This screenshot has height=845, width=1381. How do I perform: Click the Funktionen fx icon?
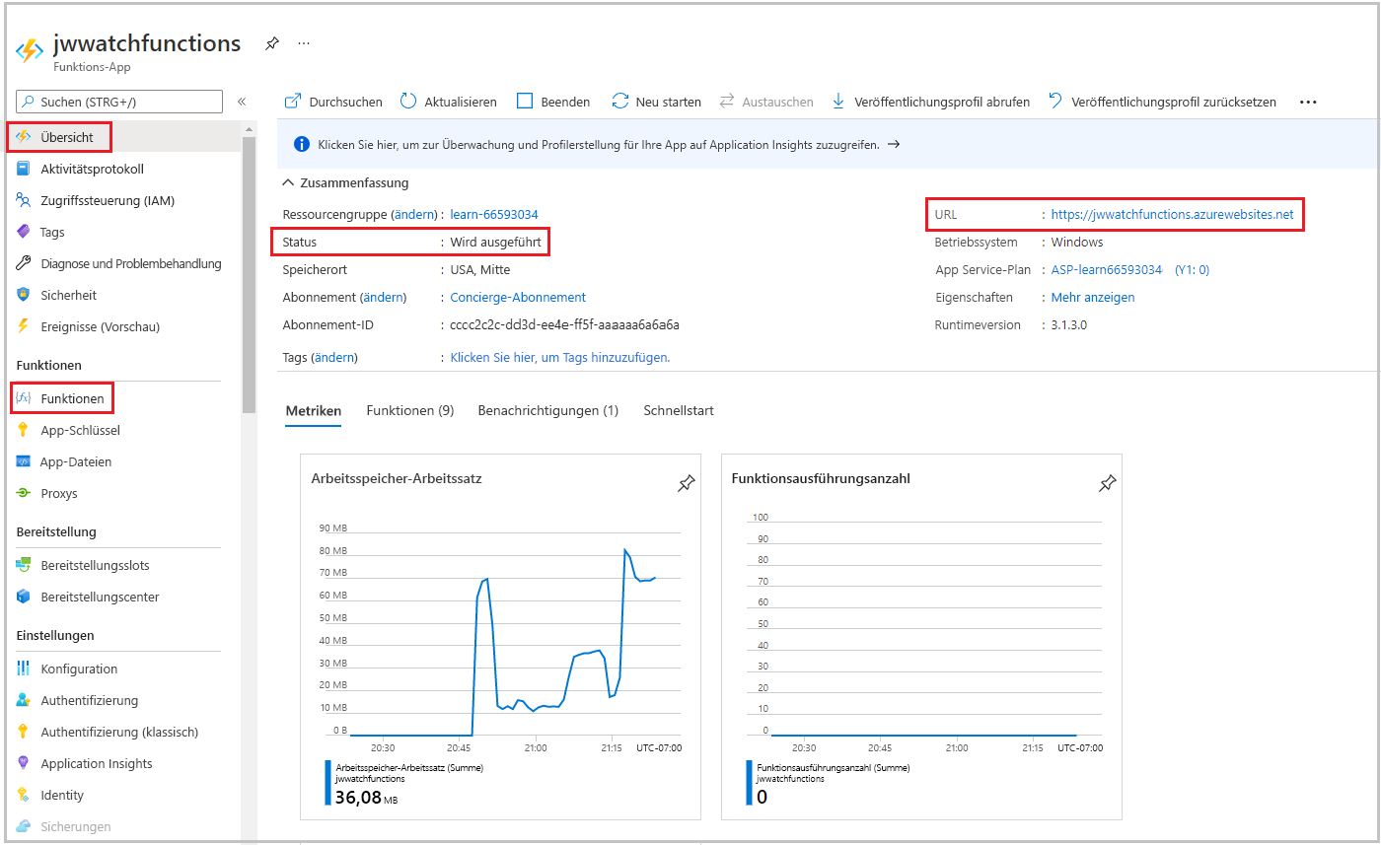(24, 398)
